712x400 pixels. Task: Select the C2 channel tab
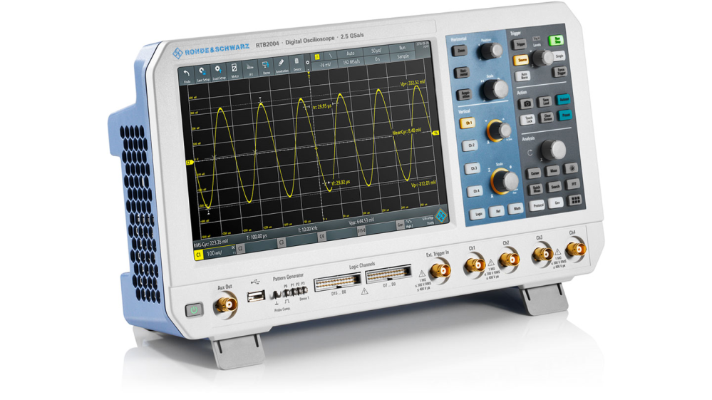click(240, 248)
